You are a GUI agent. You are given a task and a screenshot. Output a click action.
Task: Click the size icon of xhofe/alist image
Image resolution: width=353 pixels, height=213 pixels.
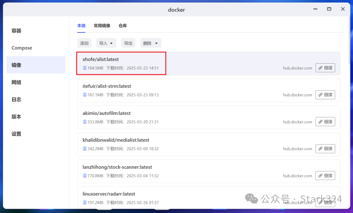pos(85,68)
